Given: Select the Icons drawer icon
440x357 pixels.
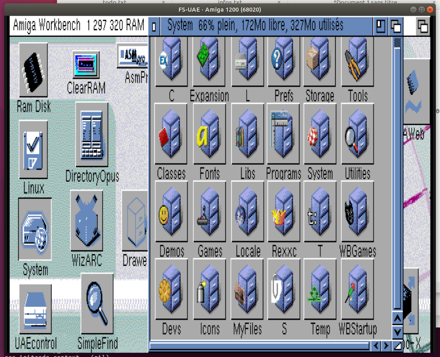Looking at the screenshot, I should pyautogui.click(x=209, y=289).
